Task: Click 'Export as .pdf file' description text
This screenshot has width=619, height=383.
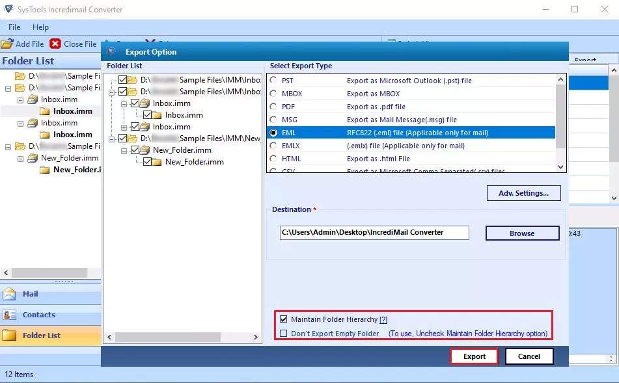Action: 376,107
